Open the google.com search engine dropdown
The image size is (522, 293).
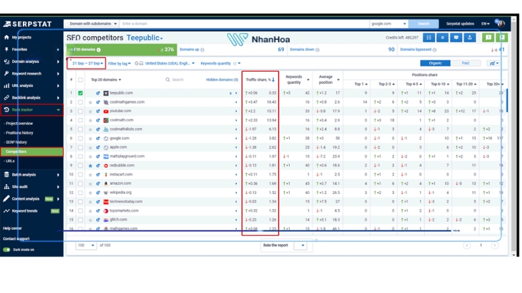(x=388, y=23)
